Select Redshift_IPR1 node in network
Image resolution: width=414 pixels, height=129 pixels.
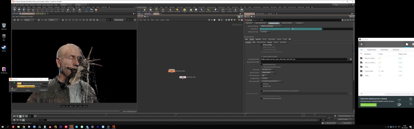coord(183,77)
